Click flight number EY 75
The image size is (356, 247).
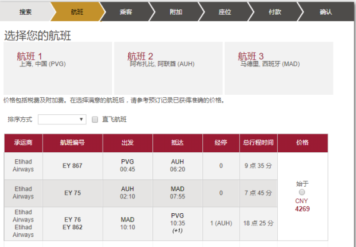[x=72, y=193]
